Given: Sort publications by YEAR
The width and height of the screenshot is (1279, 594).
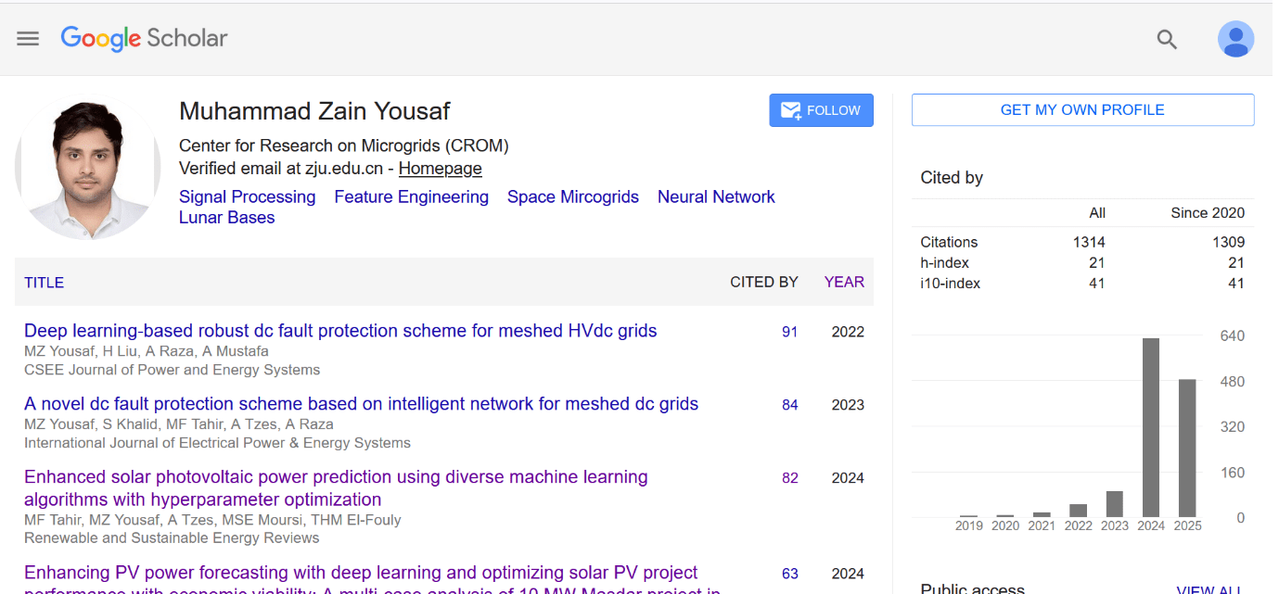Looking at the screenshot, I should coord(843,282).
